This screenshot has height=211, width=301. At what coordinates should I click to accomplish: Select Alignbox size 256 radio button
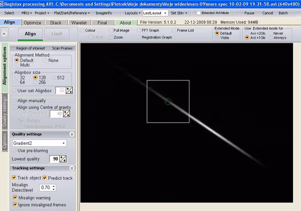tap(36, 82)
